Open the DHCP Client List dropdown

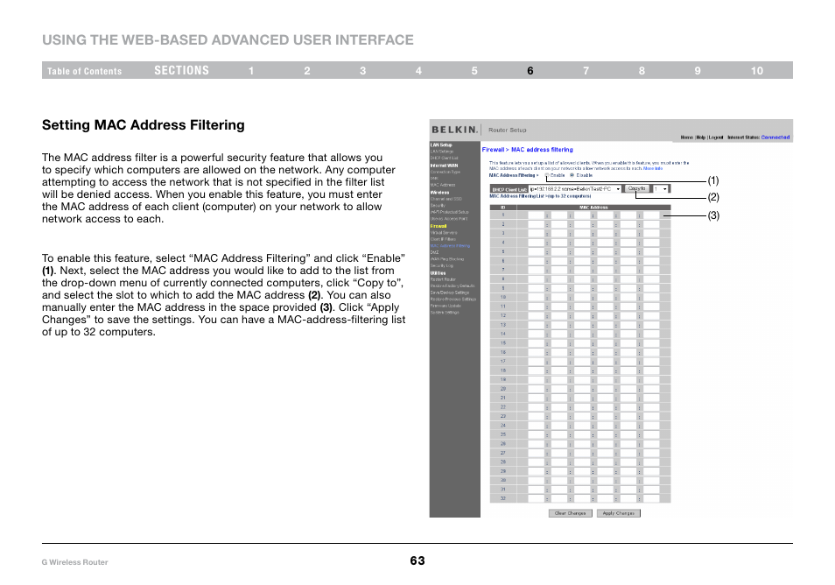pyautogui.click(x=575, y=189)
